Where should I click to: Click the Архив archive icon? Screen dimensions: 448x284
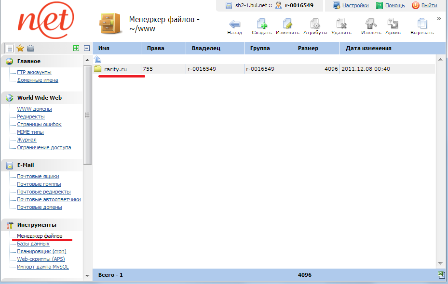click(393, 24)
